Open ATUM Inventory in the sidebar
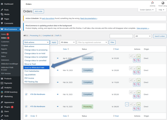Image resolution: width=167 pixels, height=120 pixels. (10, 92)
